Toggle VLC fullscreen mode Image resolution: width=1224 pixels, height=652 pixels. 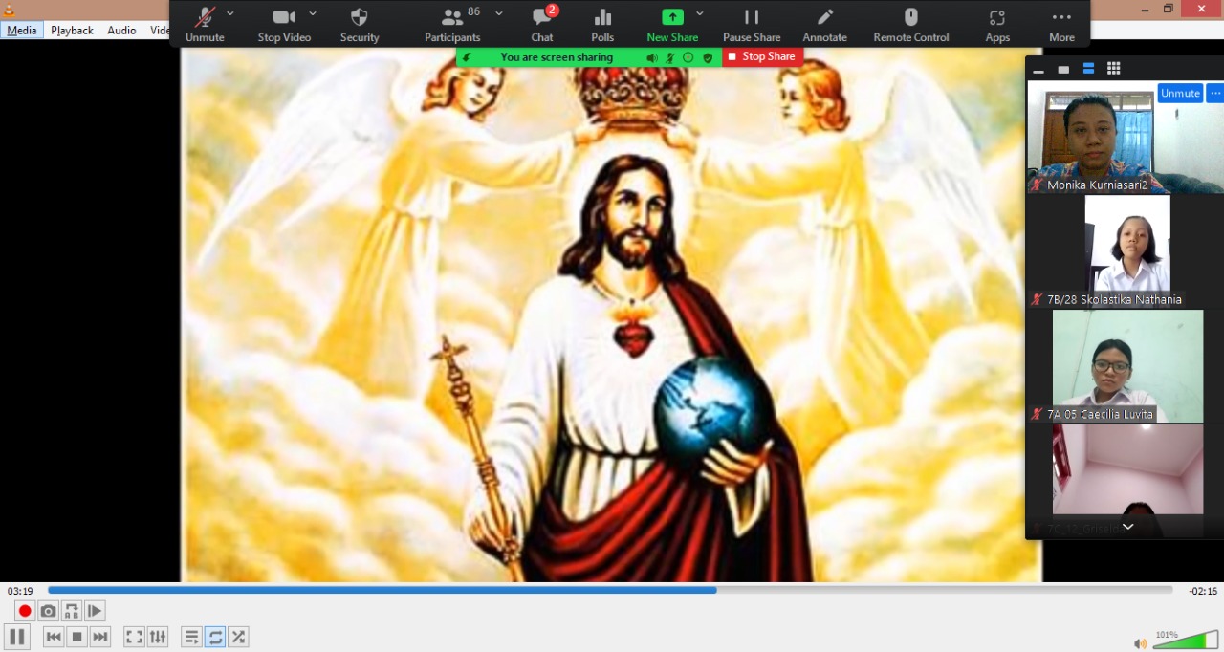(x=135, y=637)
